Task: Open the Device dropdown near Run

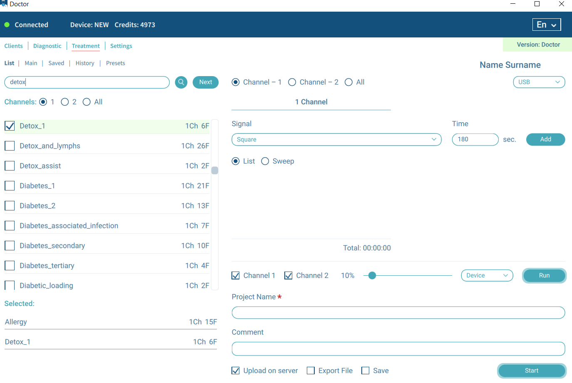Action: pos(487,275)
